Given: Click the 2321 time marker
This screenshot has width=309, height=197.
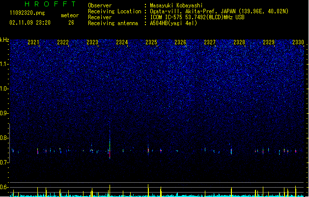Looking at the screenshot, I should 33,42.
